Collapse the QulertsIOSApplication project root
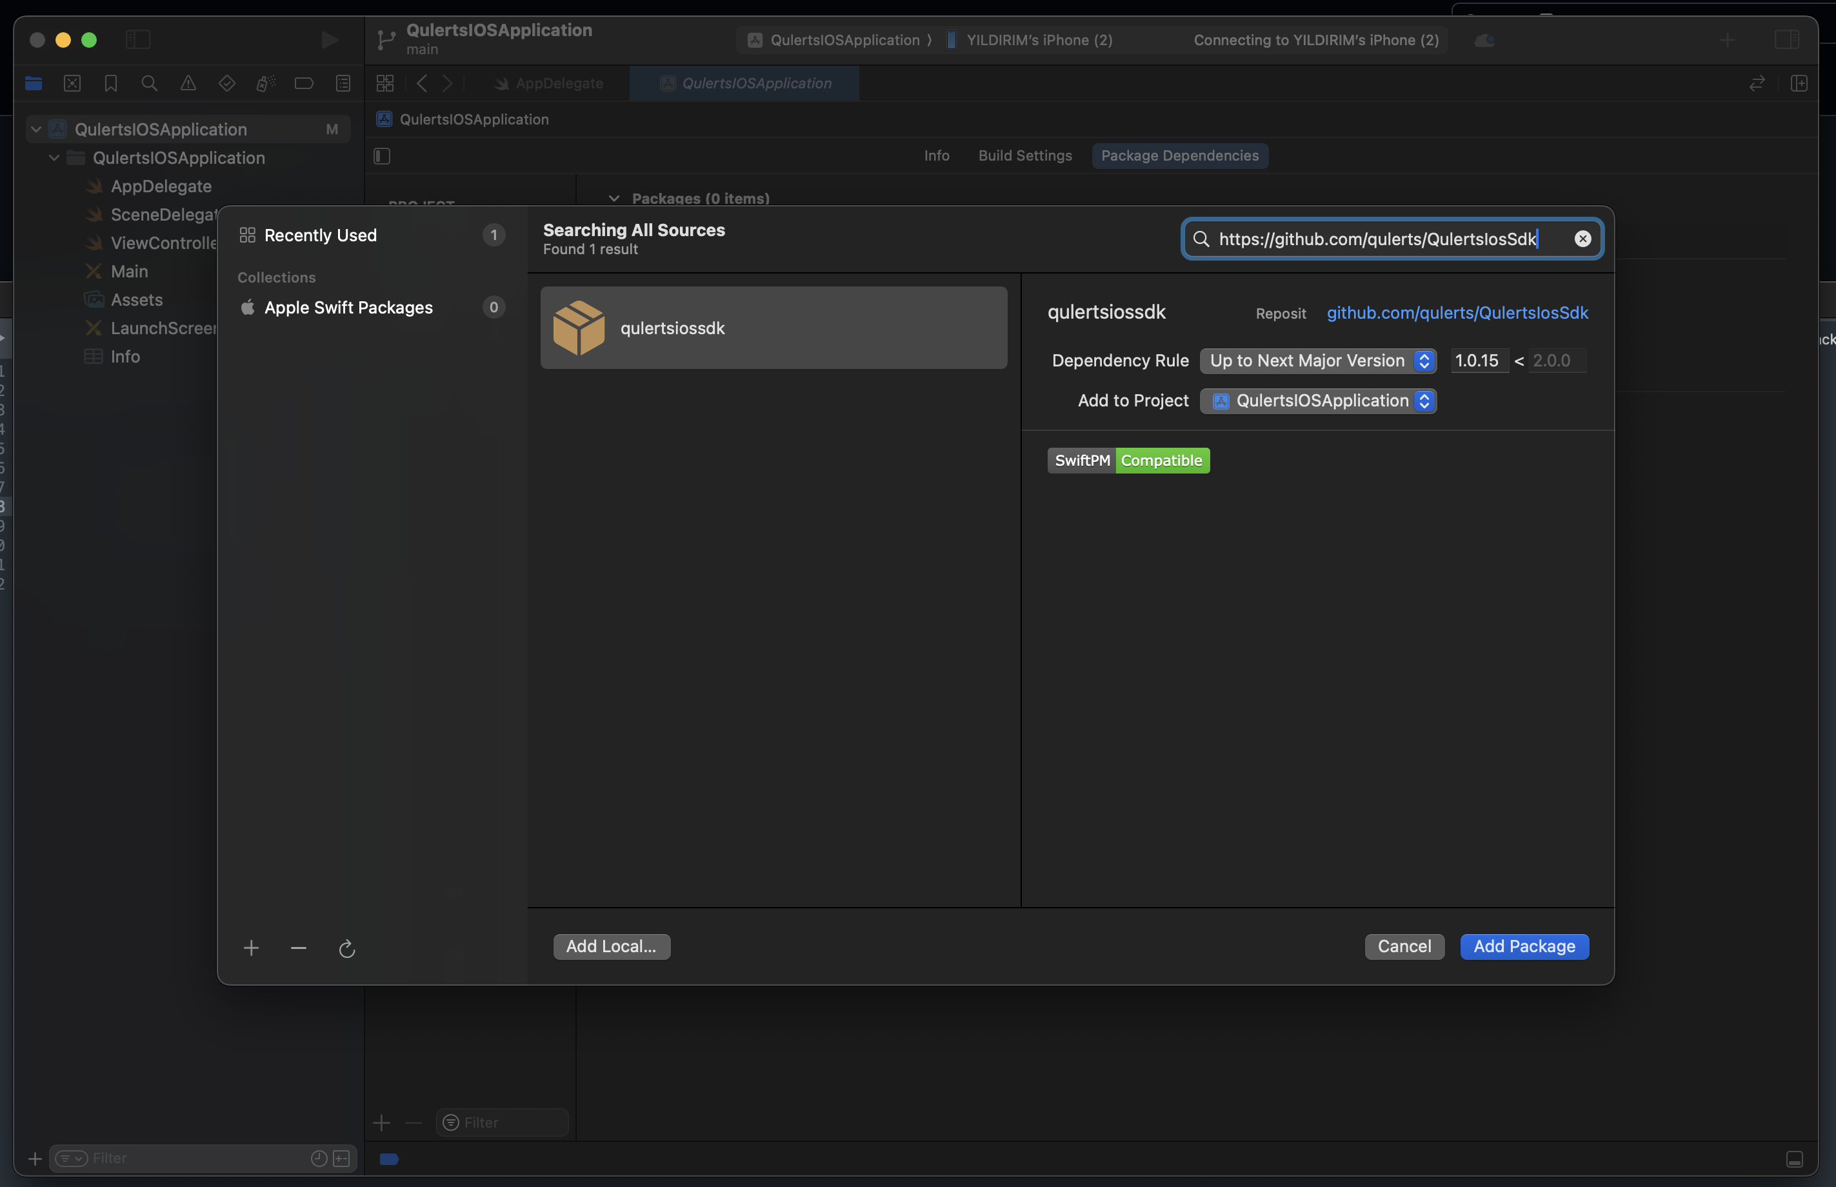This screenshot has width=1836, height=1187. (x=35, y=130)
